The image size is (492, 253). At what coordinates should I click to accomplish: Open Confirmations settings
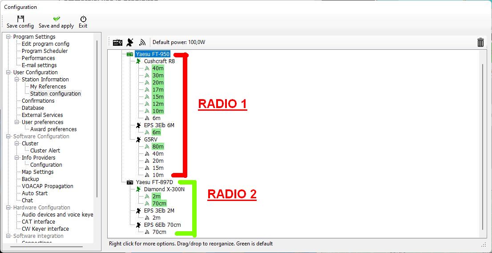point(38,100)
